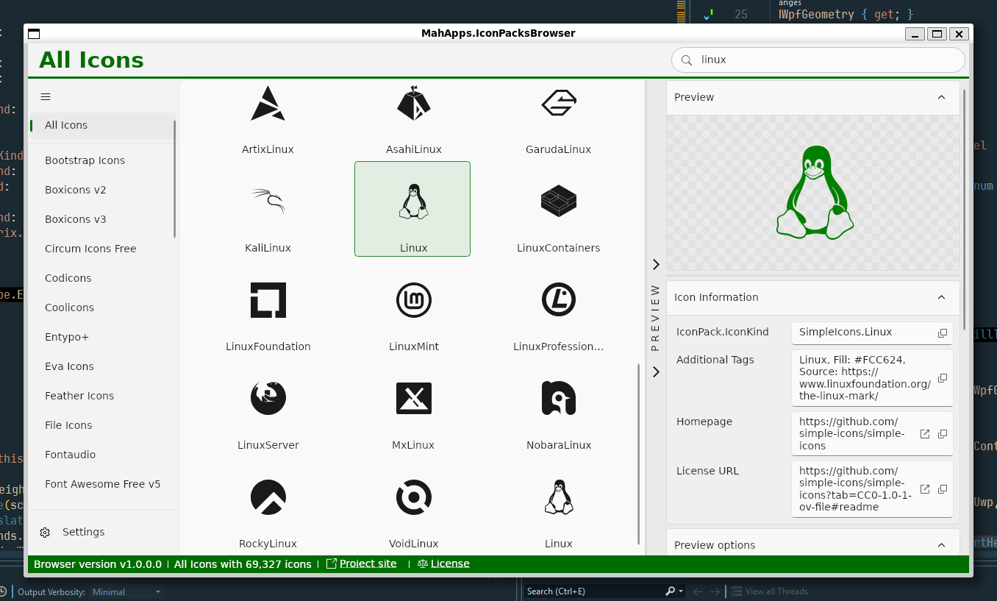Open the Project site link

[368, 563]
